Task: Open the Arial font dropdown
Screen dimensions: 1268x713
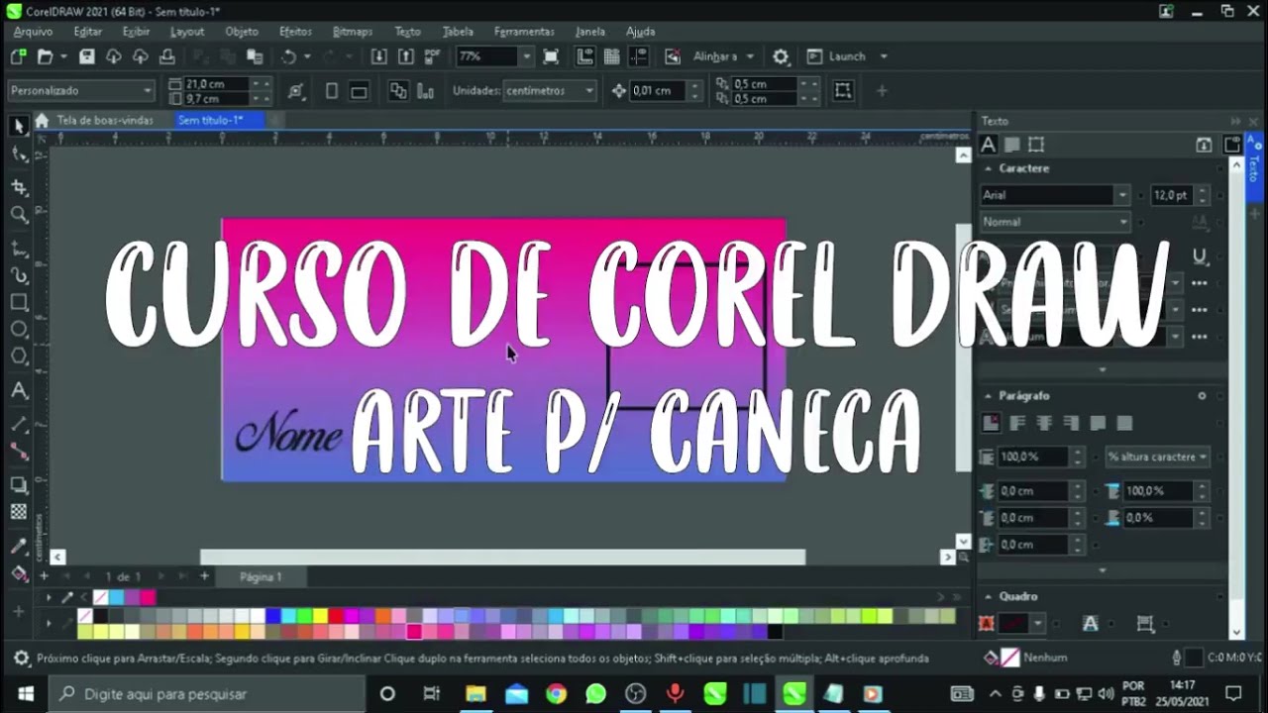Action: point(1121,195)
